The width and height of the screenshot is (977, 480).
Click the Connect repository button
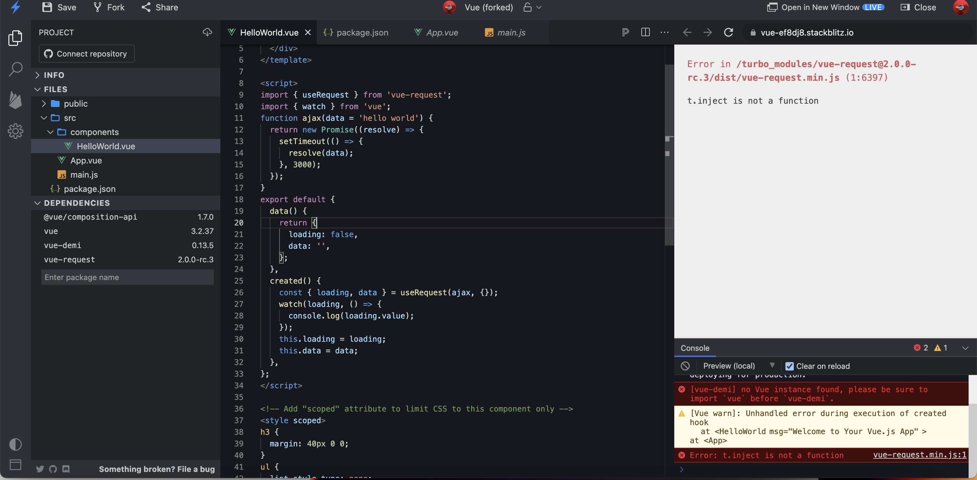tap(87, 54)
